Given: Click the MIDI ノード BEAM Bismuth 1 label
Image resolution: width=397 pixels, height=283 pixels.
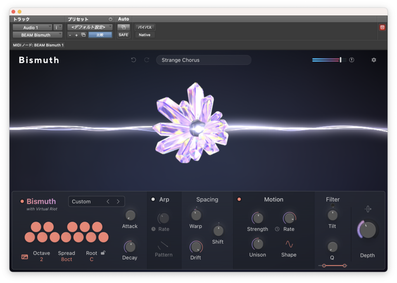Looking at the screenshot, I should pyautogui.click(x=38, y=45).
